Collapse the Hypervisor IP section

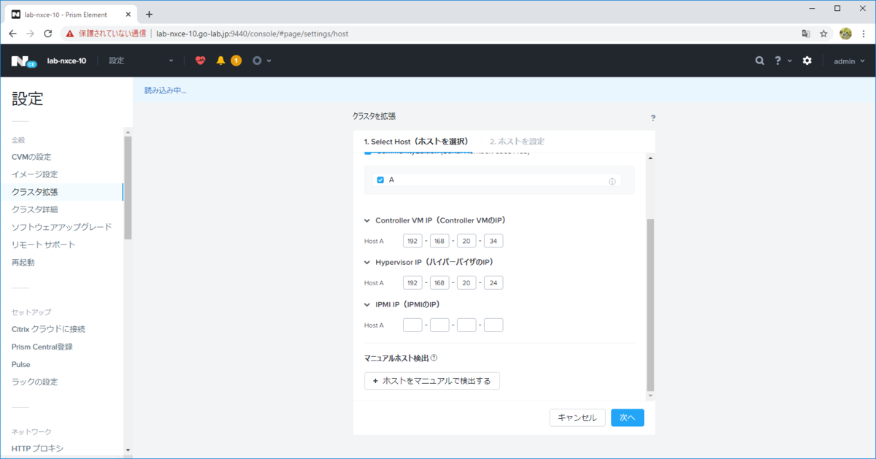point(367,262)
